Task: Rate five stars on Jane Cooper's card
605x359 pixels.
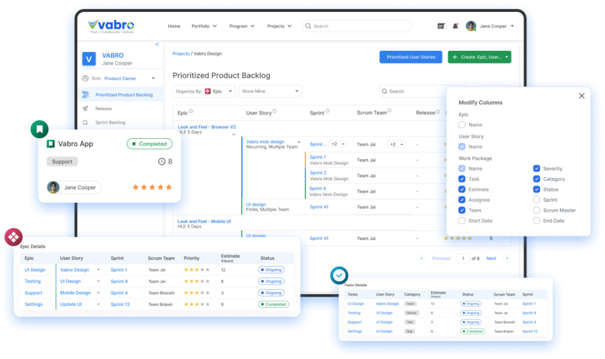Action: (x=169, y=187)
